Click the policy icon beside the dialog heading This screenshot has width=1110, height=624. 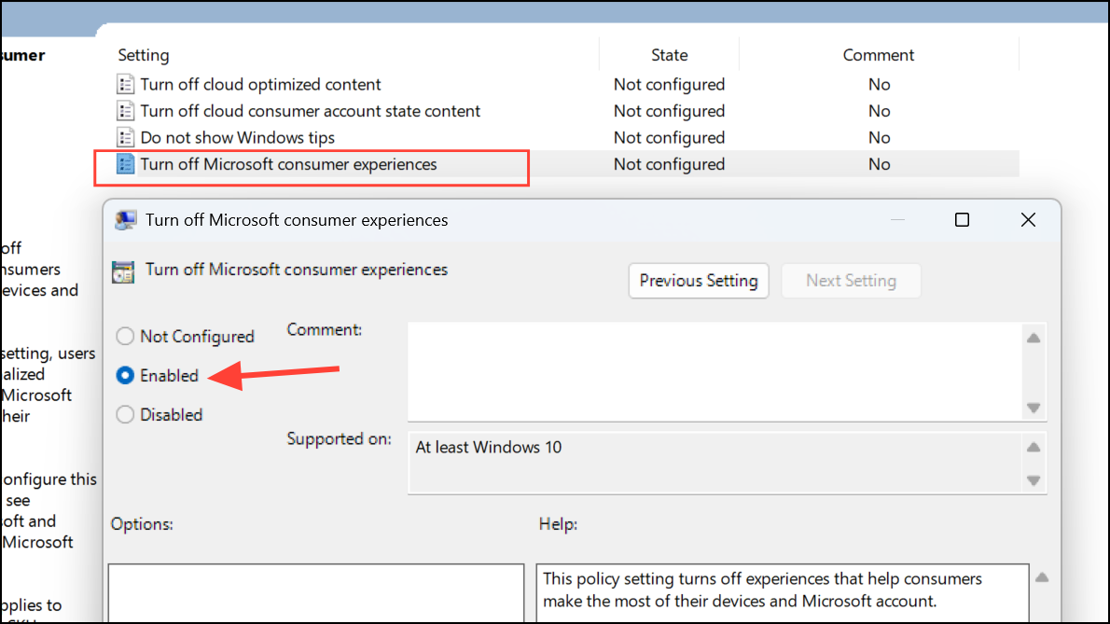(x=122, y=271)
